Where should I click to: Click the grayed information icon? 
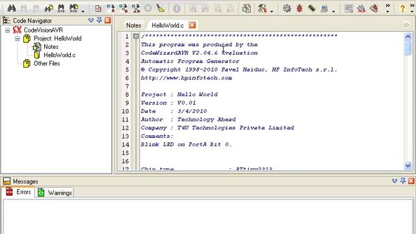tap(177, 8)
